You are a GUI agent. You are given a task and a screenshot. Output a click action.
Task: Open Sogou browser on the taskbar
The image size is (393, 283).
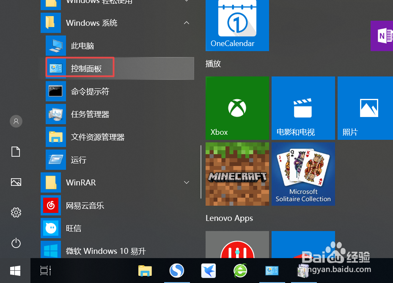coord(177,270)
